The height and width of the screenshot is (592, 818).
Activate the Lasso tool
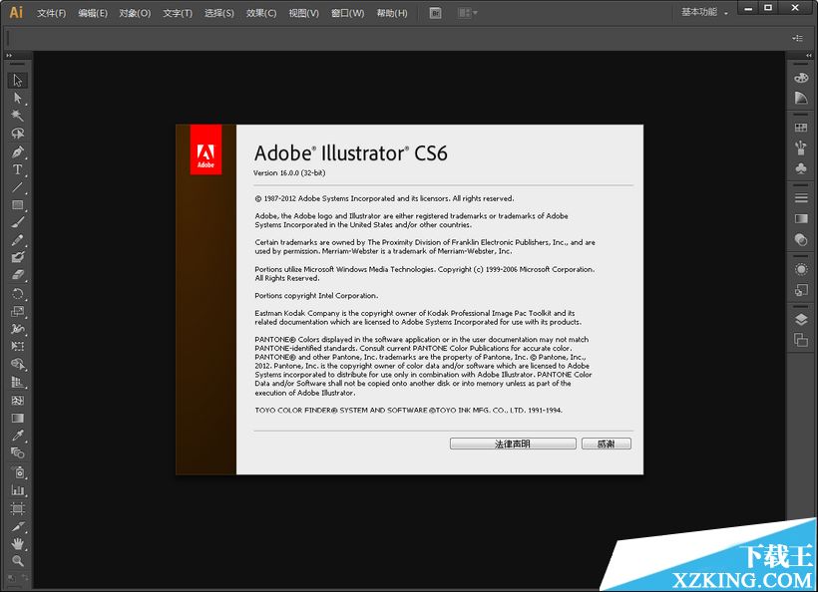[18, 134]
